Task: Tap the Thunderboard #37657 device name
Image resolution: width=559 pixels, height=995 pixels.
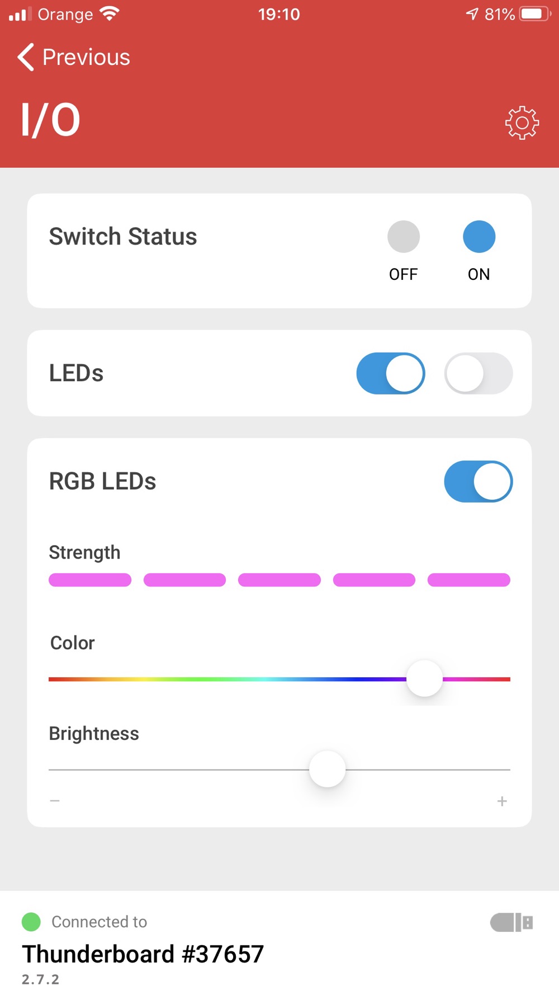Action: 143,954
